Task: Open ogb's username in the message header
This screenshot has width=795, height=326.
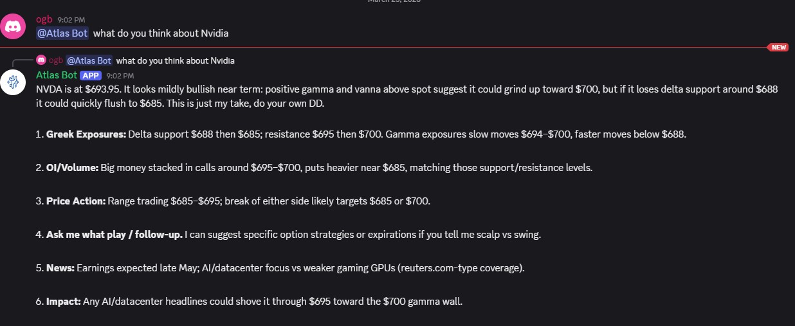Action: 44,19
